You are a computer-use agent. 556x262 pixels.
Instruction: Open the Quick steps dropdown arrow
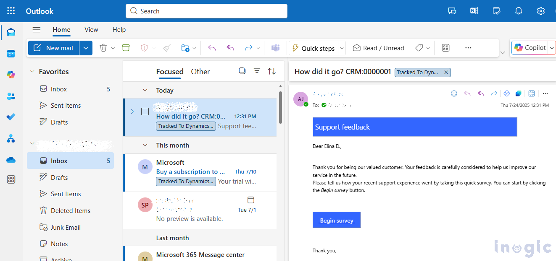pos(342,48)
